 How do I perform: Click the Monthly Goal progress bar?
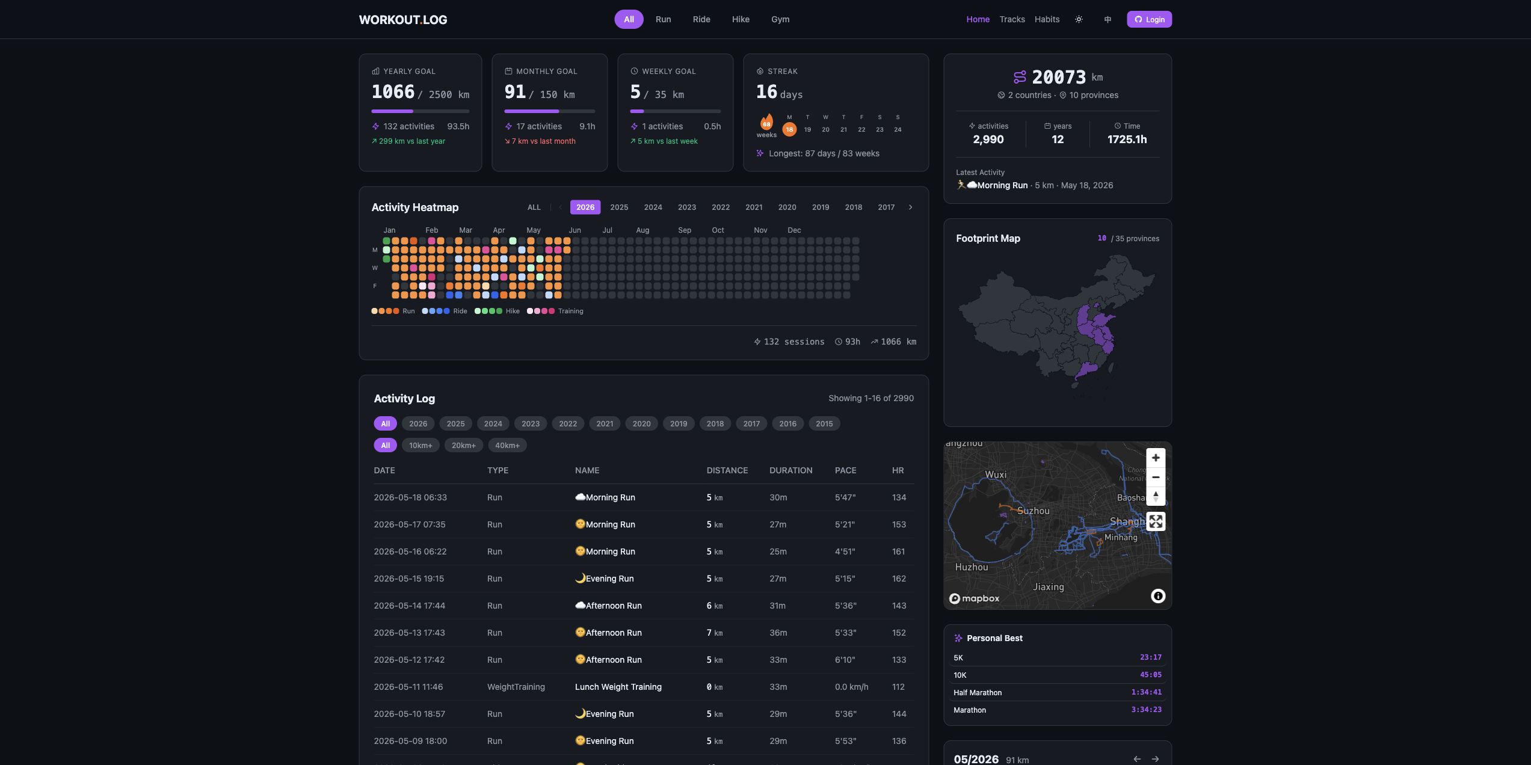550,111
